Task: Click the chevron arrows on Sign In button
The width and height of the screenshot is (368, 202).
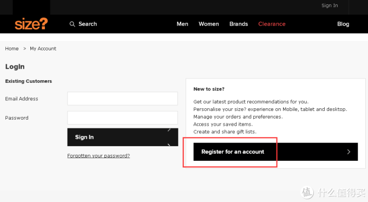Action: click(169, 137)
